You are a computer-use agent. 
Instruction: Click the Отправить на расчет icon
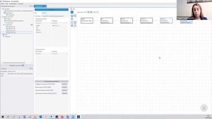coord(23,65)
